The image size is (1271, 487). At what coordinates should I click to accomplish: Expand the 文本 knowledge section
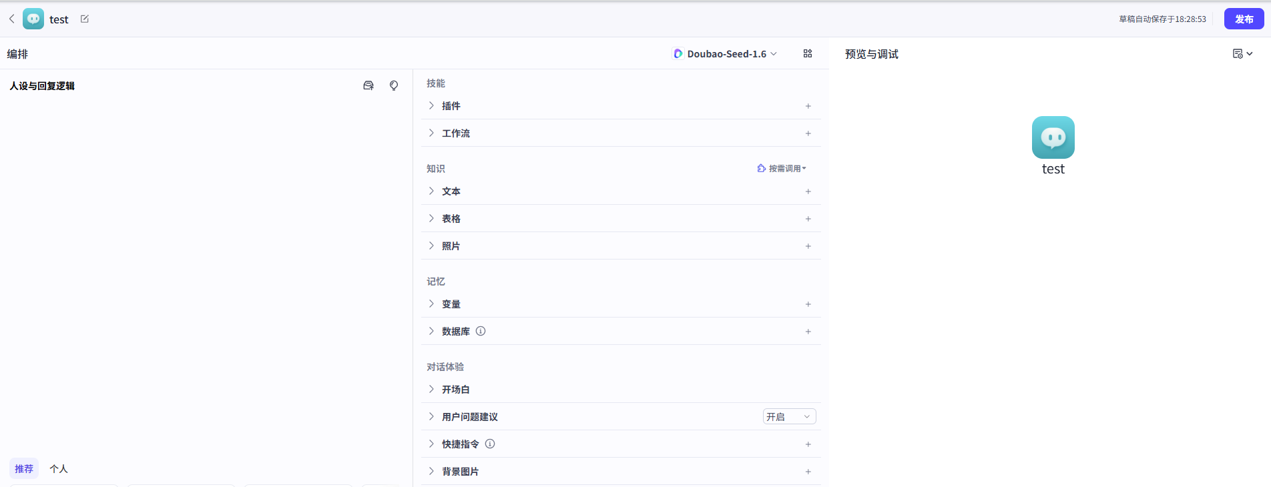[431, 191]
